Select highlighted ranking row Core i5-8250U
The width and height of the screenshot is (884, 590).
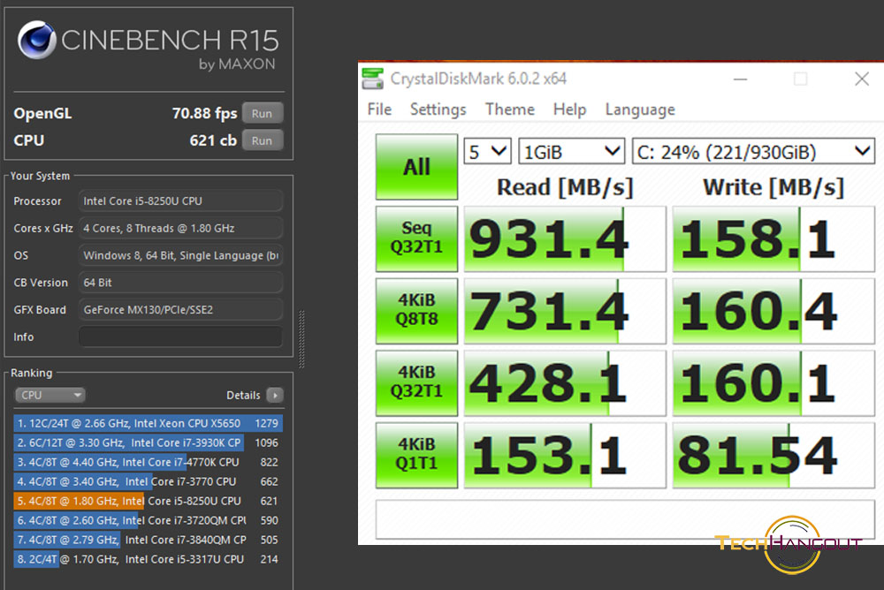coord(148,501)
